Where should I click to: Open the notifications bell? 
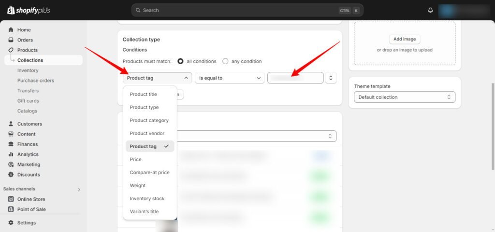430,11
